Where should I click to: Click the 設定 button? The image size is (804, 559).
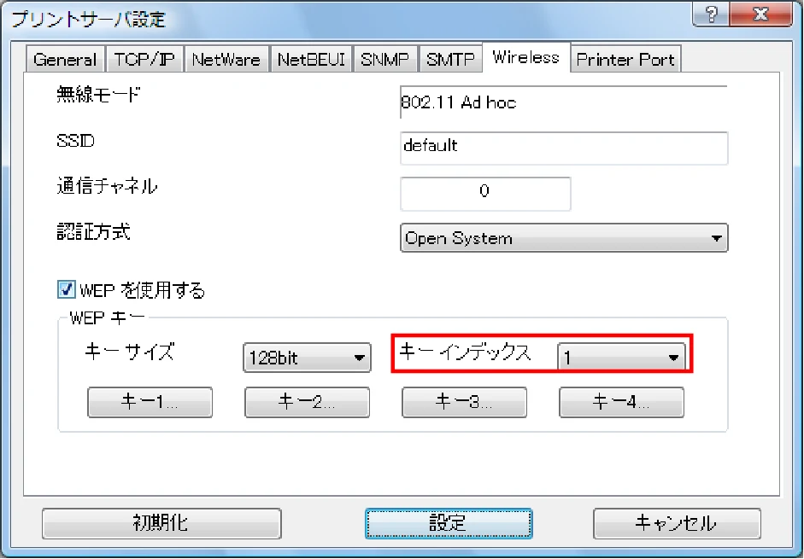(x=449, y=523)
